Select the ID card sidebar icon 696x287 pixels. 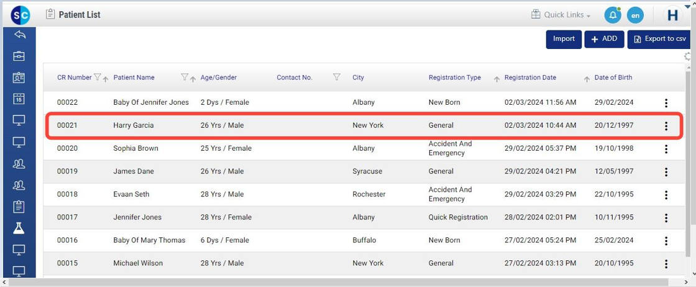coord(19,77)
